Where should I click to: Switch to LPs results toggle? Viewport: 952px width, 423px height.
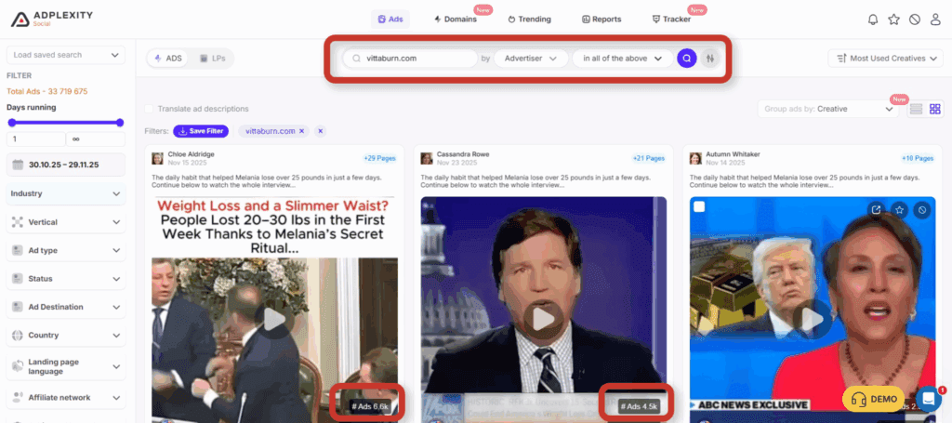(213, 59)
